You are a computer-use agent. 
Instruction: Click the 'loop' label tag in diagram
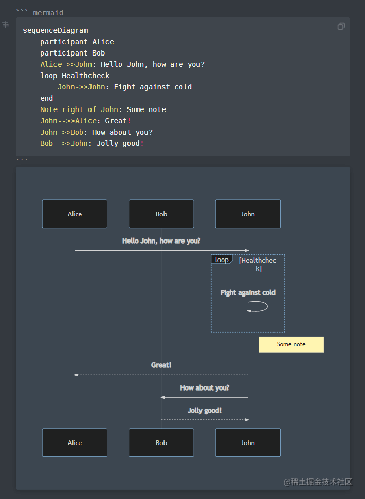pos(222,260)
